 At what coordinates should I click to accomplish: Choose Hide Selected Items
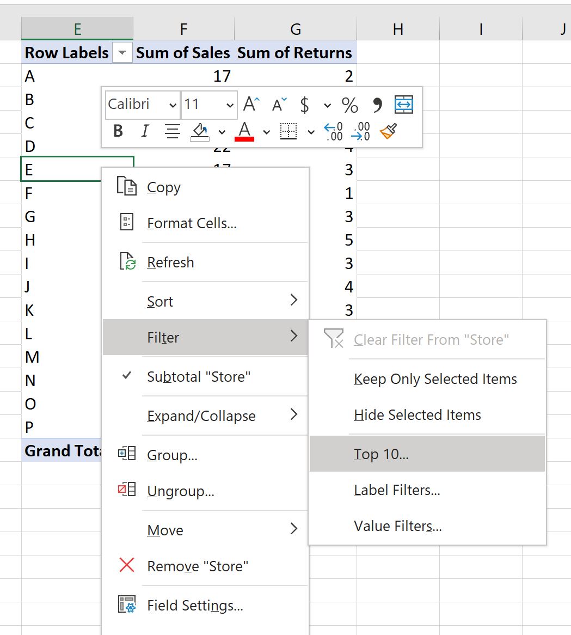pyautogui.click(x=427, y=414)
